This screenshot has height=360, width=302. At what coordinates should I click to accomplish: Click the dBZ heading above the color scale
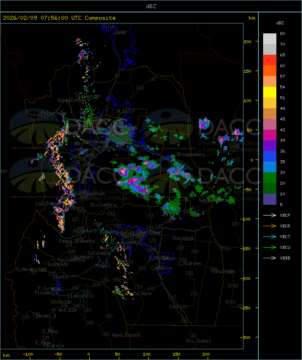[280, 23]
